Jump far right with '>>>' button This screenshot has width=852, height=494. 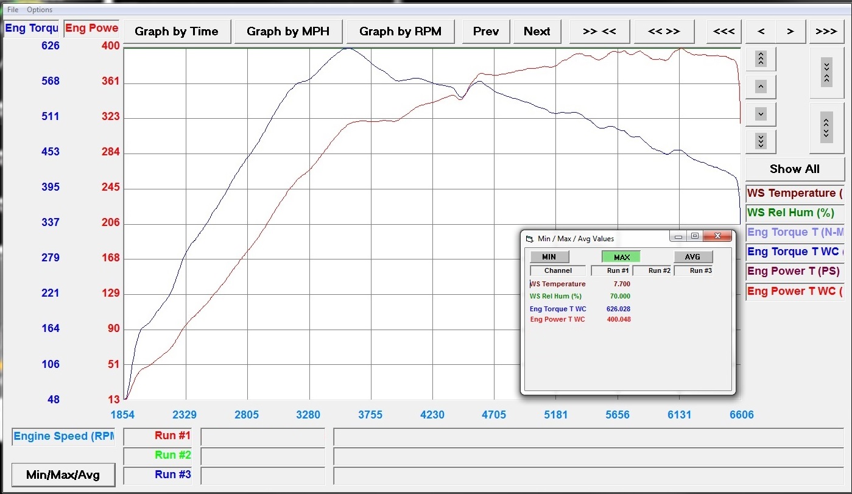[x=826, y=32]
